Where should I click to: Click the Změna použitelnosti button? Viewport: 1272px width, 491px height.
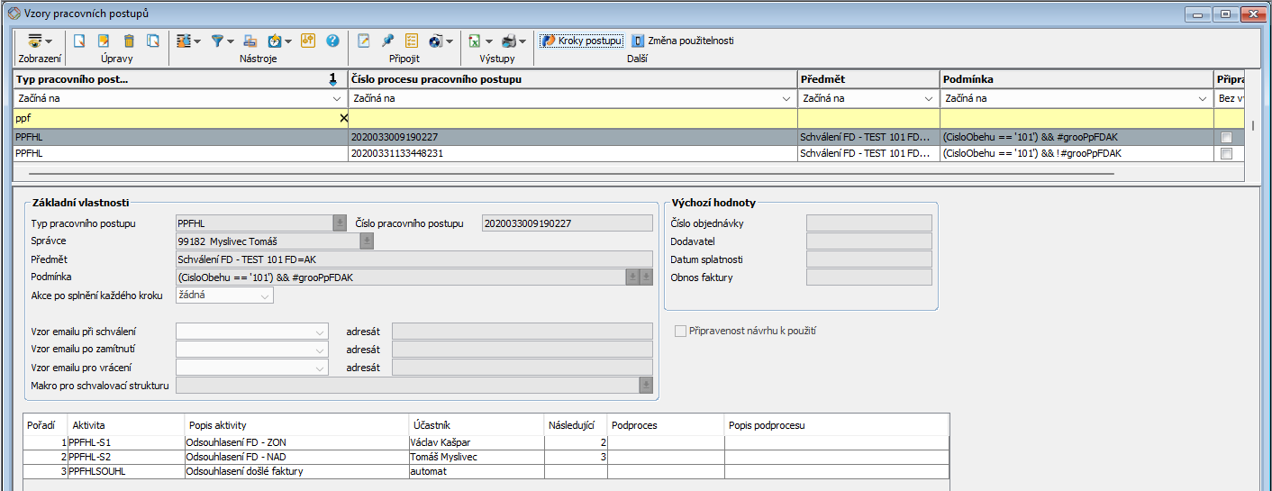click(682, 41)
